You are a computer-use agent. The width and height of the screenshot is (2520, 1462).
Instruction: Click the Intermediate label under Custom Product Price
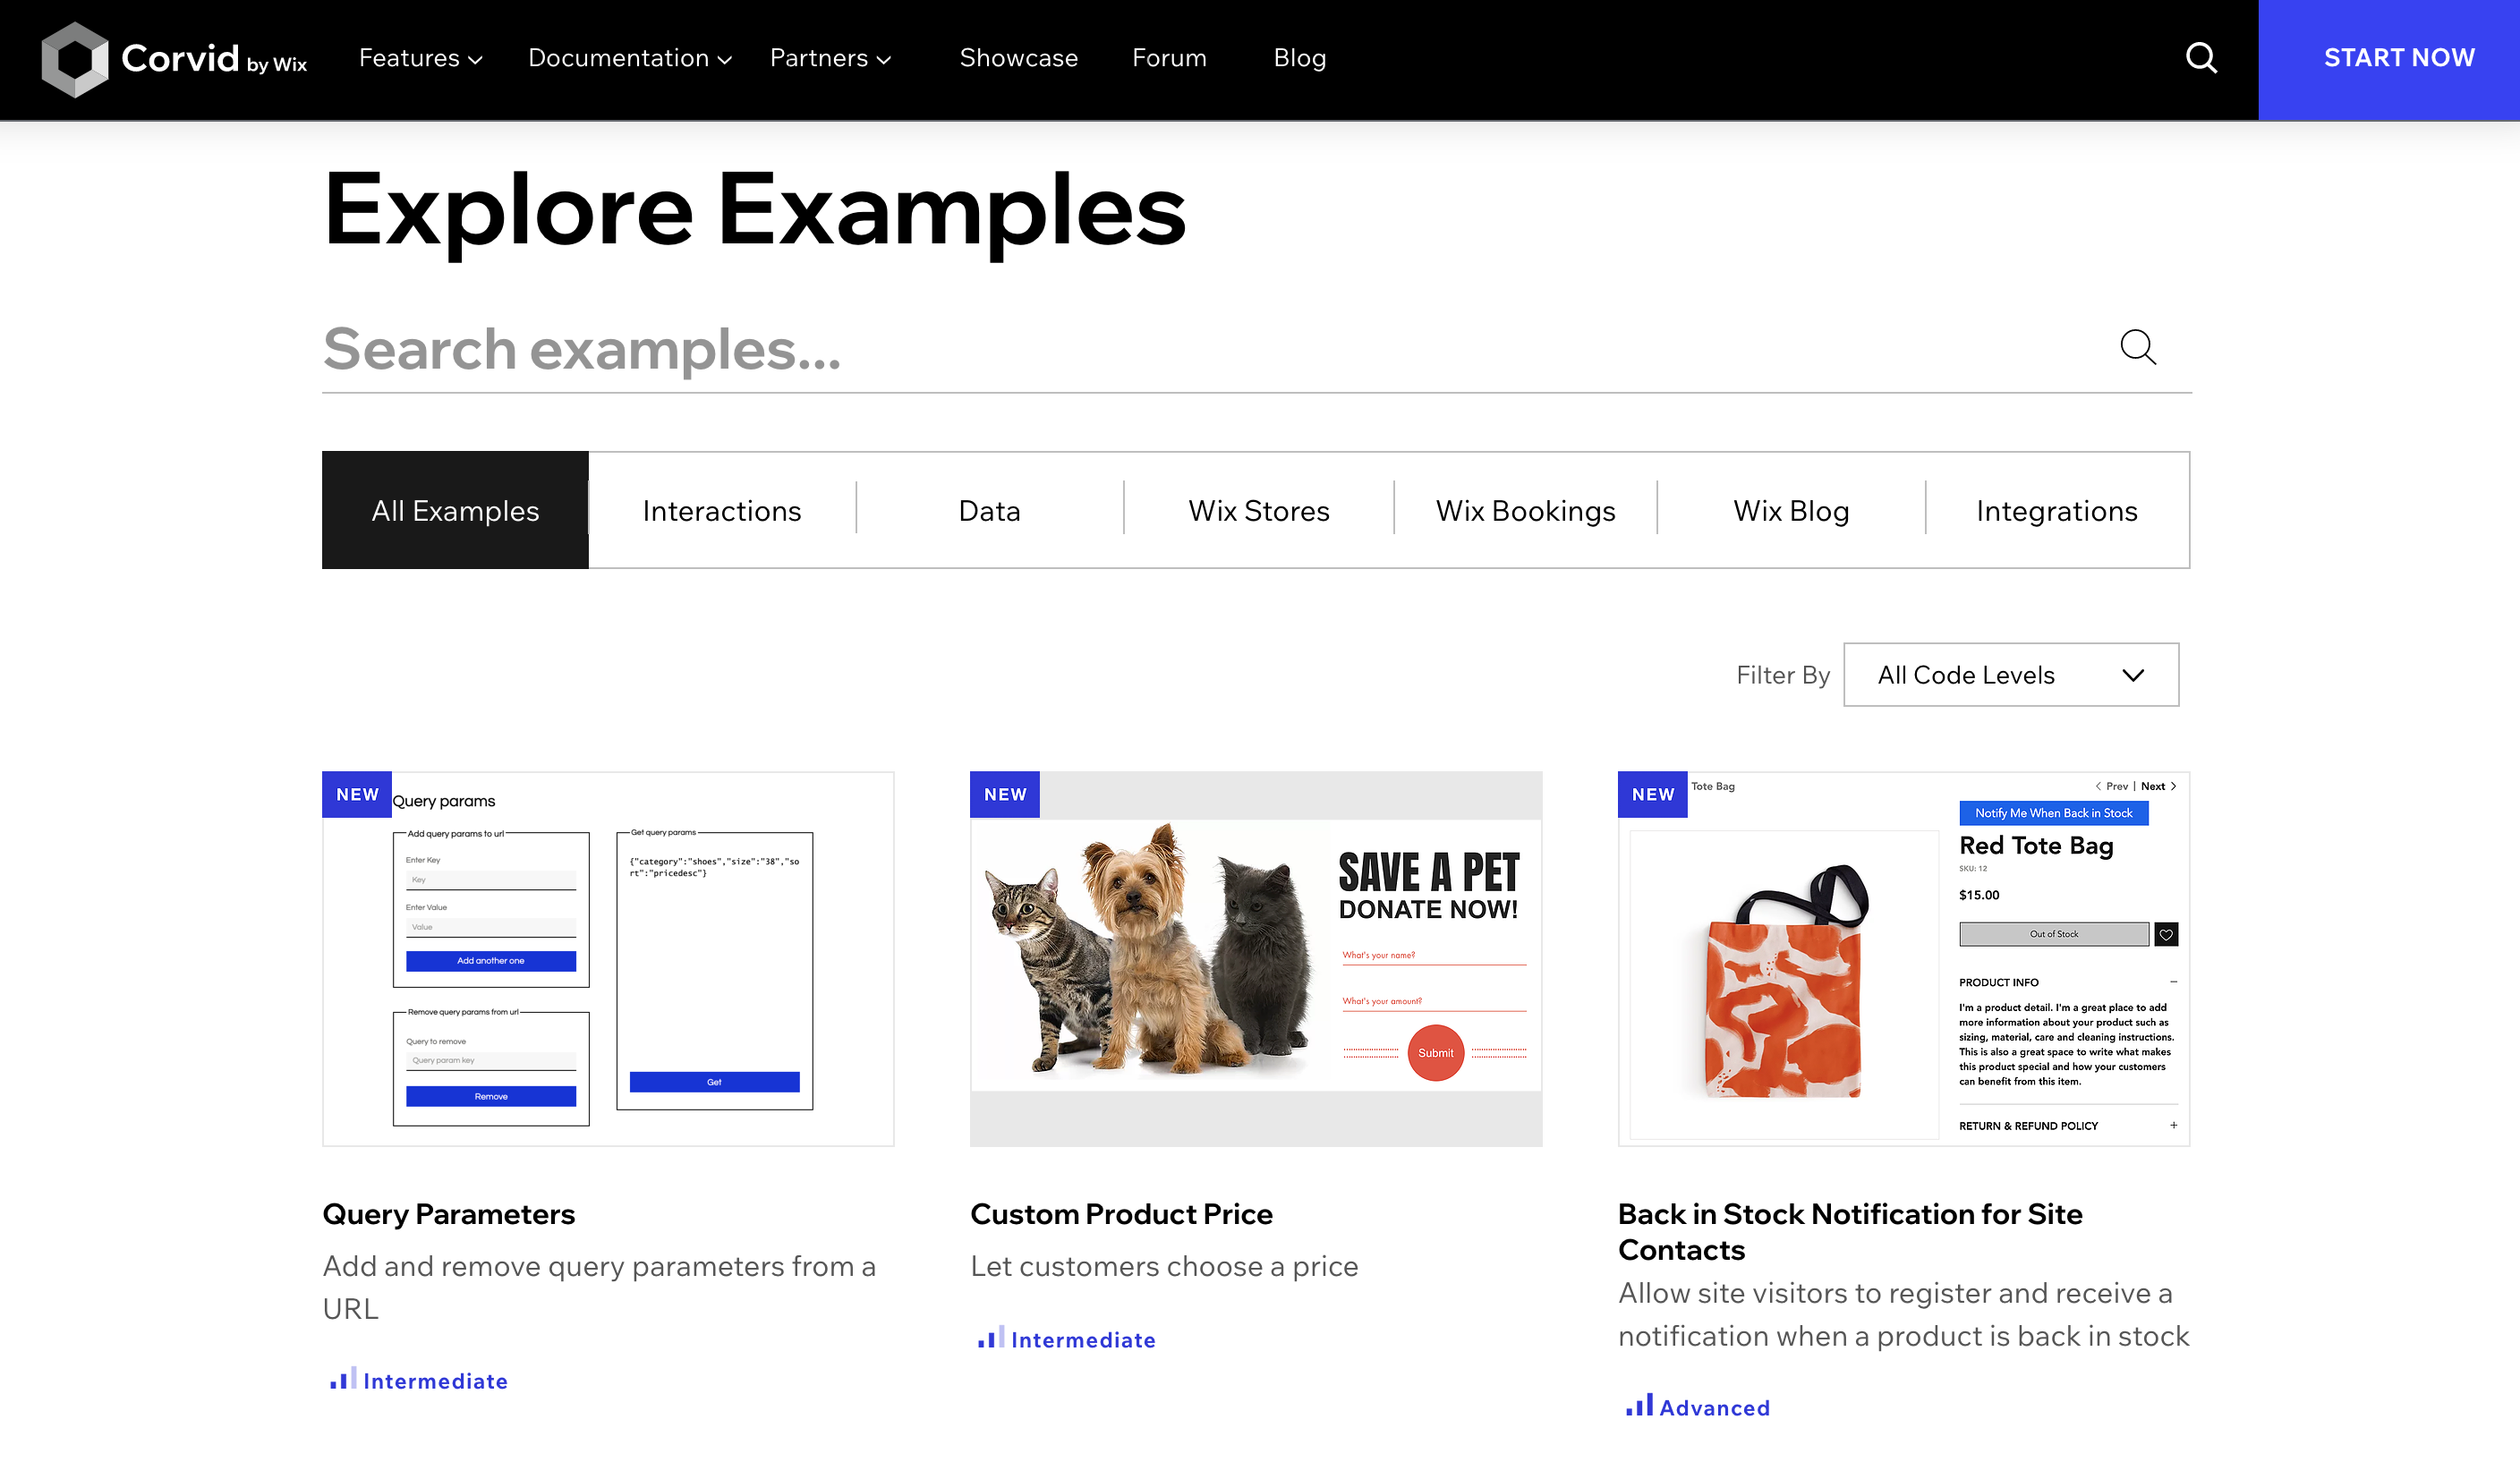point(1083,1339)
